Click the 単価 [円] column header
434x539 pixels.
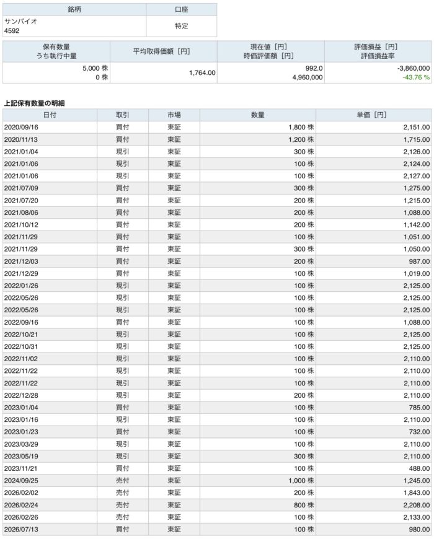click(x=373, y=115)
